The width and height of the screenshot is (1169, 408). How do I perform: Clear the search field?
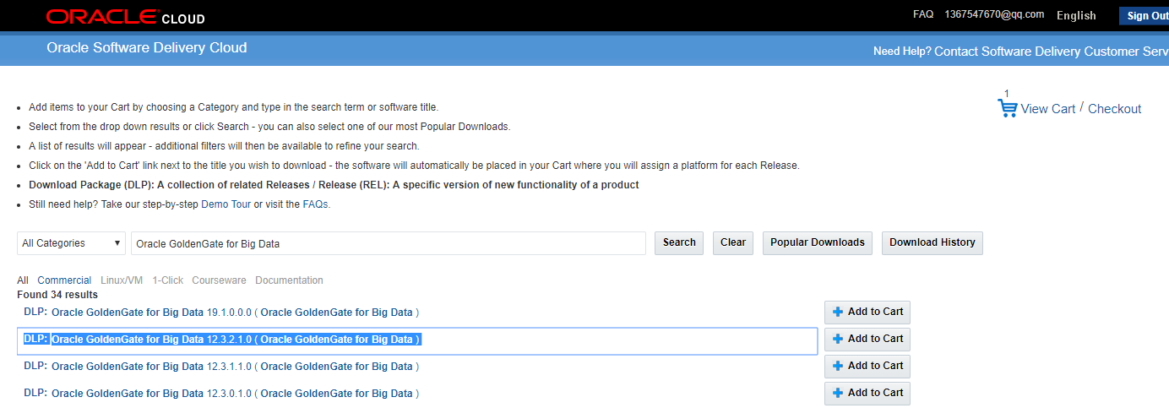tap(732, 242)
